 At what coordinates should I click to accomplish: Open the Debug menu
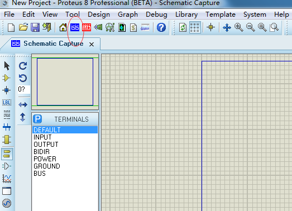156,15
